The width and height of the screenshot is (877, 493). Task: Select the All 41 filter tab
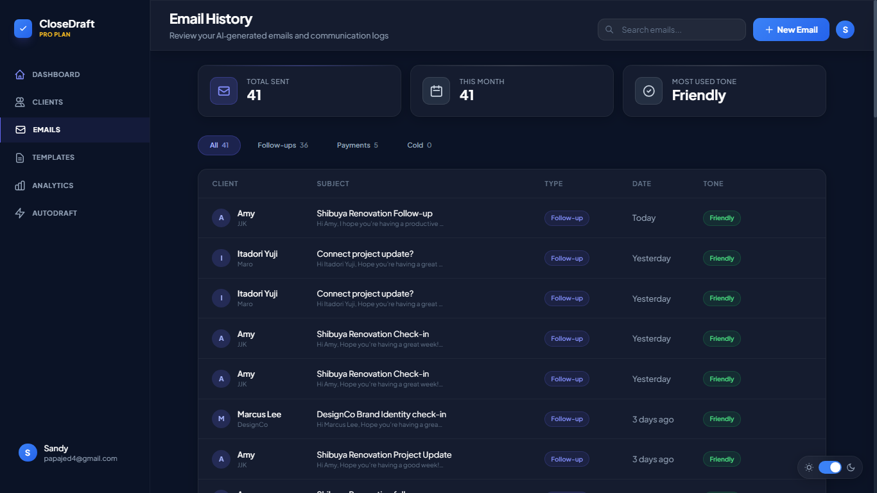pyautogui.click(x=219, y=145)
